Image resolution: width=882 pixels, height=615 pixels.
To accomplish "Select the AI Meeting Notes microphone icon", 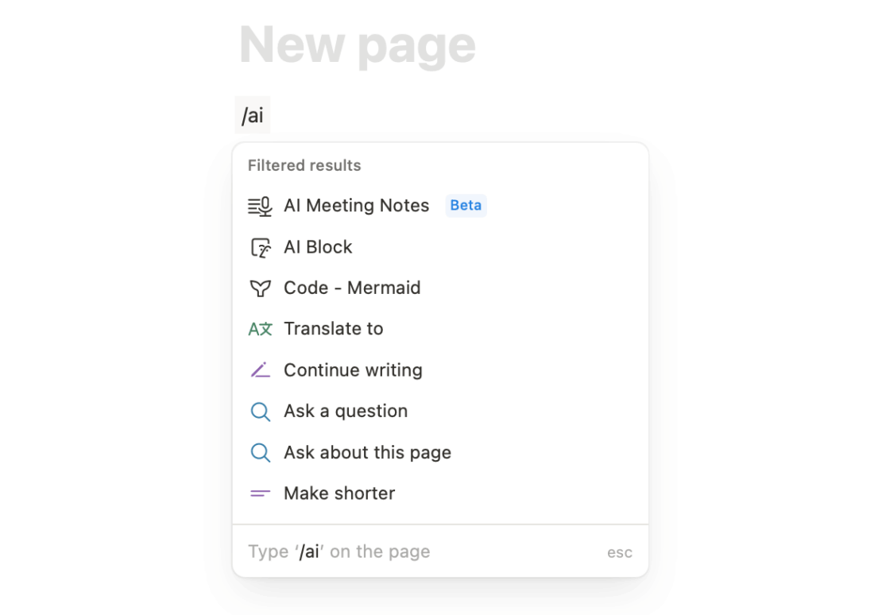I will point(260,206).
